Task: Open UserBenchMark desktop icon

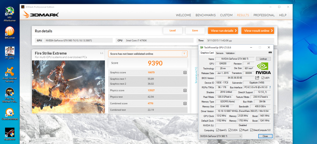Action: pyautogui.click(x=10, y=114)
